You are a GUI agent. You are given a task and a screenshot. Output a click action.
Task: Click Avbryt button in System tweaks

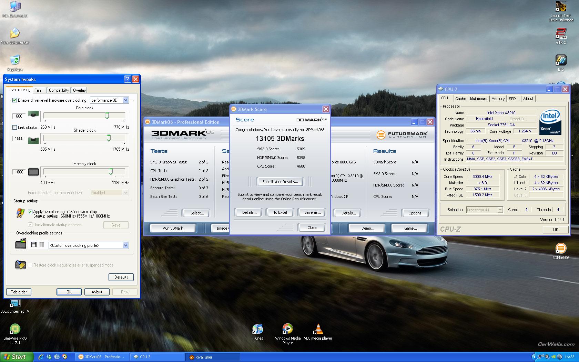(97, 292)
